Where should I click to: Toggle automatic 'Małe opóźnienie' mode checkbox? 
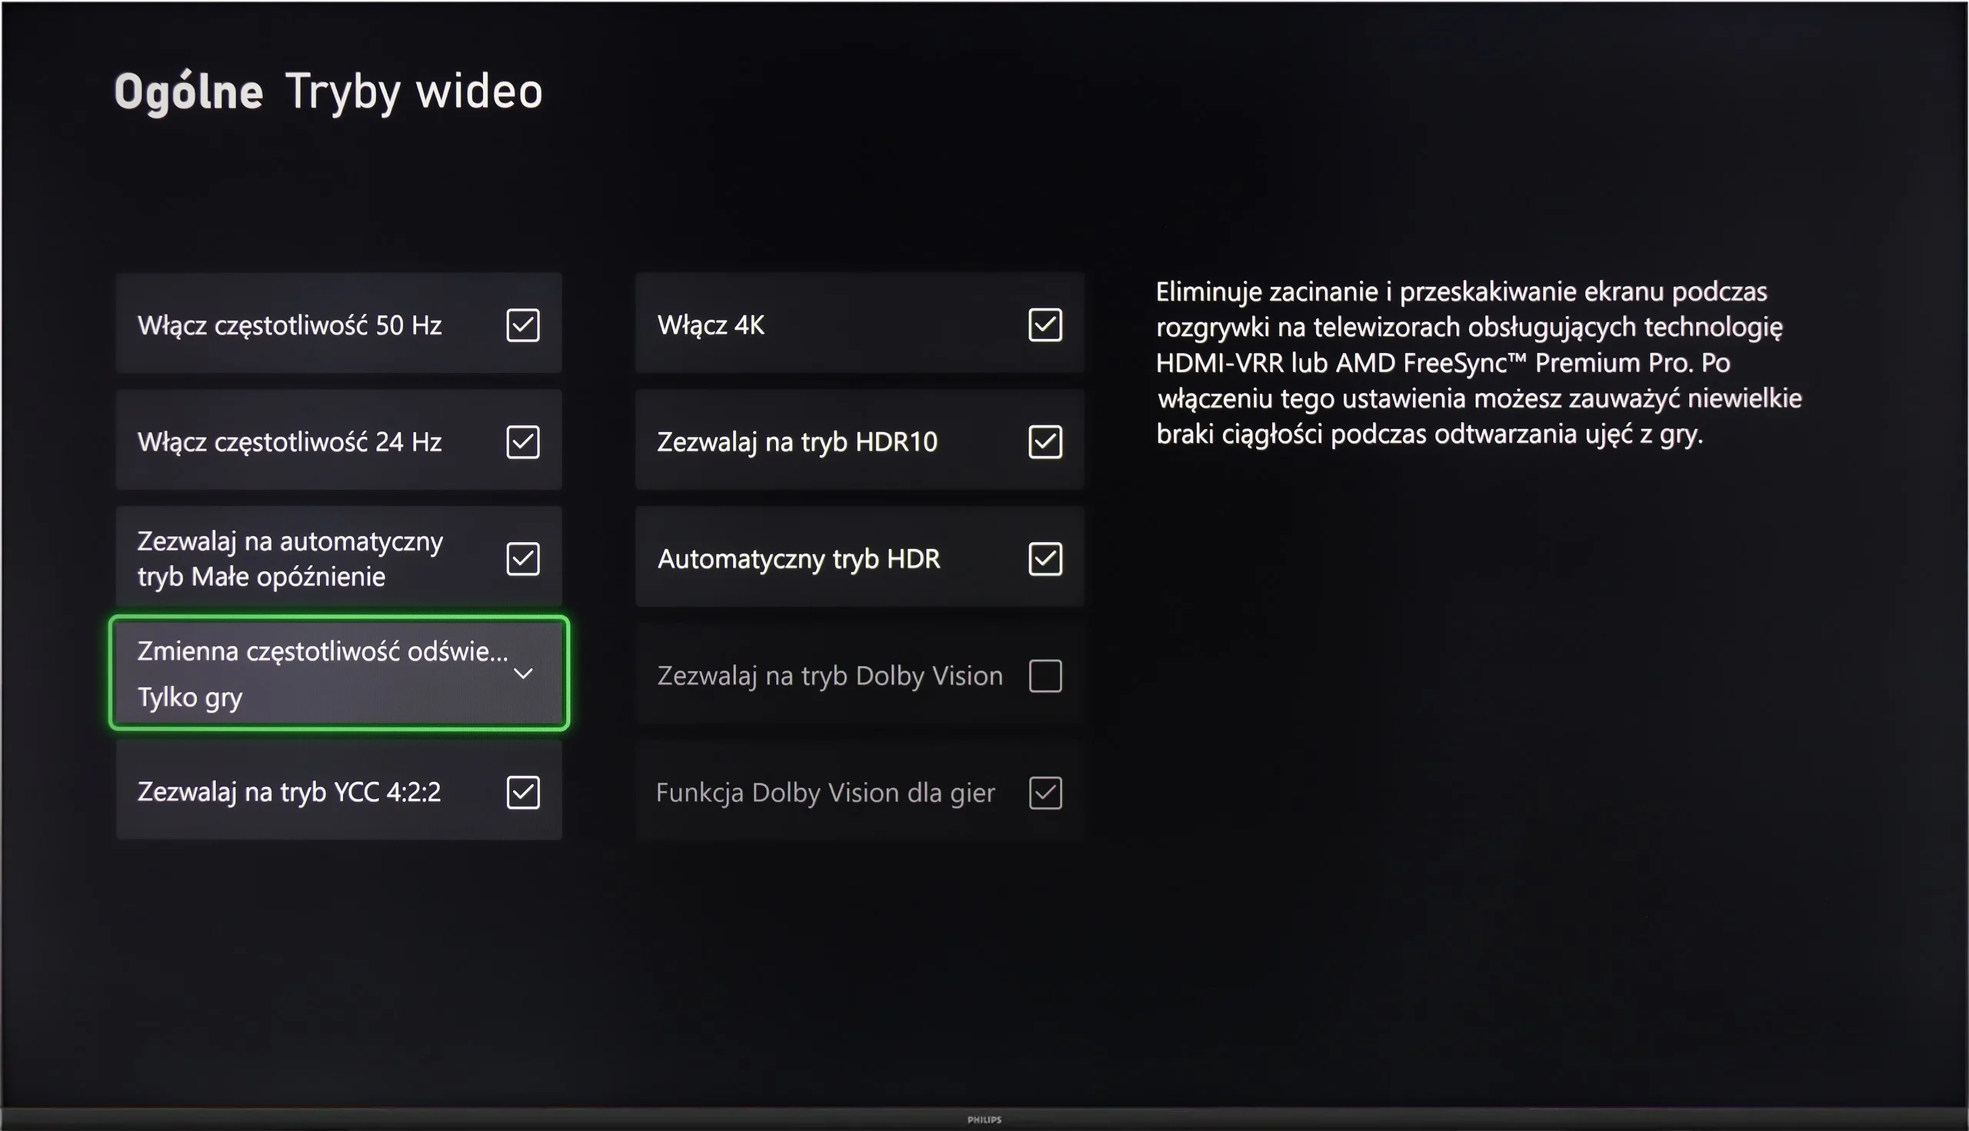point(523,558)
